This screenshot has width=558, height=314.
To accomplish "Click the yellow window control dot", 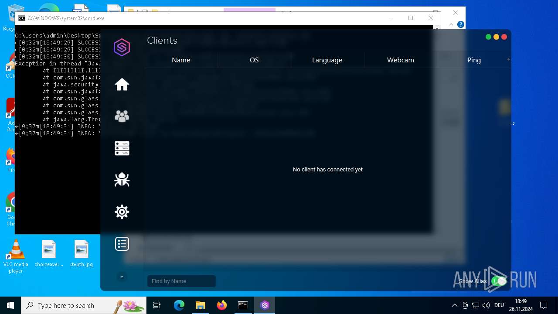I will [496, 37].
